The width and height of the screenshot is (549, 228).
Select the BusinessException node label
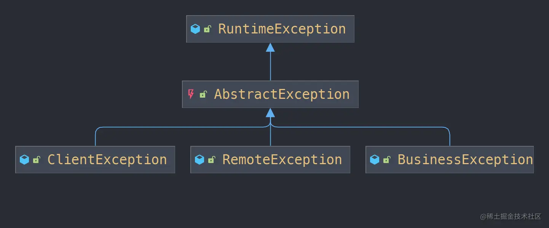465,160
